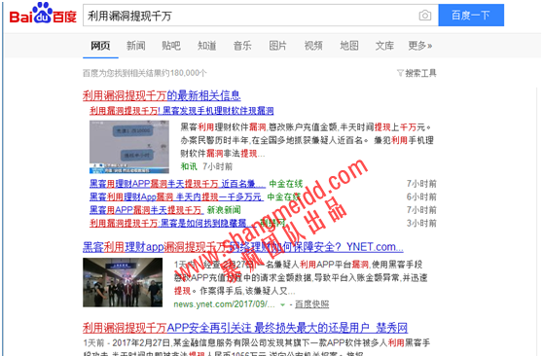Click the 6小时前 timestamp

(x=421, y=196)
